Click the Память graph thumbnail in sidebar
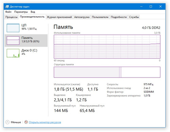The width and height of the screenshot is (170, 132). pos(13,40)
